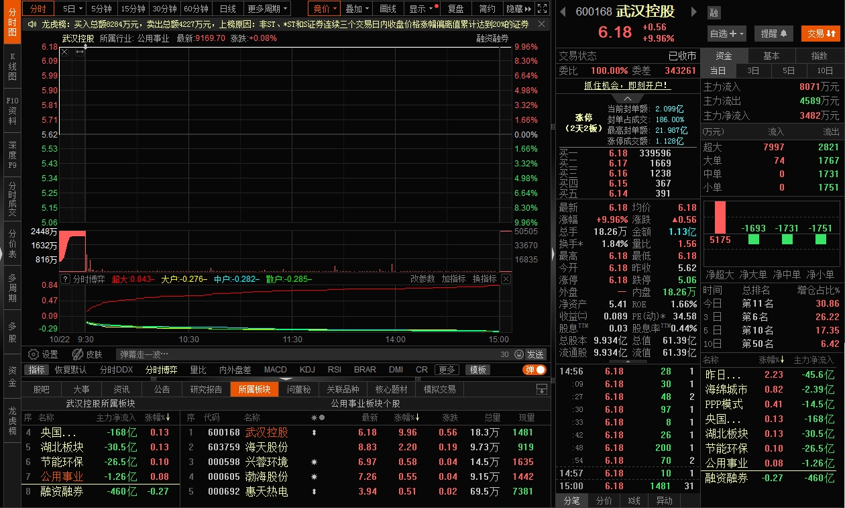This screenshot has width=845, height=508.
Task: Click the horizontal stretch arrow icon in chart
Action: tap(79, 52)
